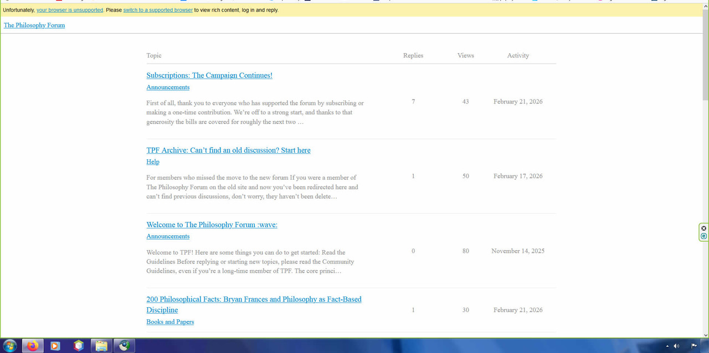Open Announcements category under Subscriptions topic
Viewport: 709px width, 353px height.
tap(168, 87)
